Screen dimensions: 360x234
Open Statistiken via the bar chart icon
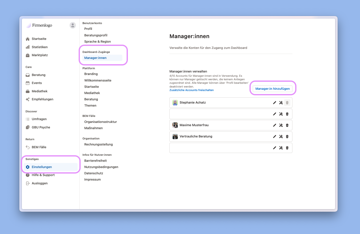point(28,47)
